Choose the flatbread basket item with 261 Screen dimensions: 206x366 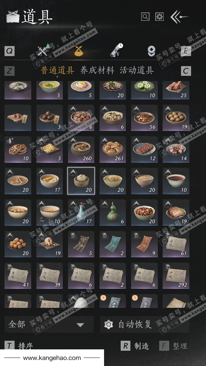tap(113, 149)
